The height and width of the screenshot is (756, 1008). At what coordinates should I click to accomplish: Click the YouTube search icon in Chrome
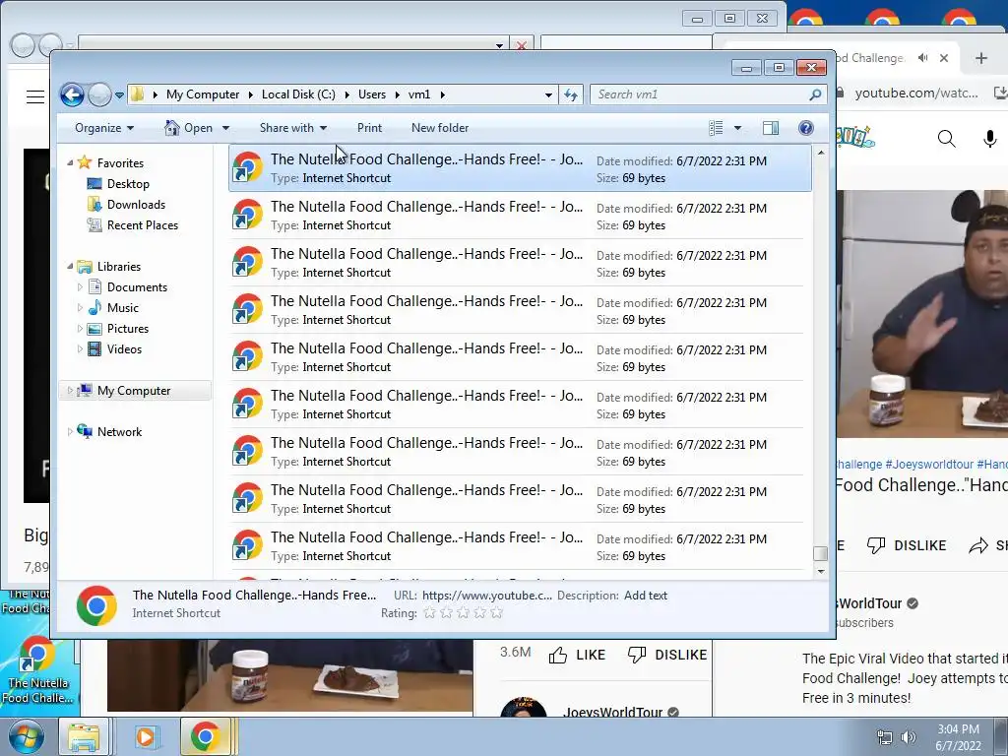pyautogui.click(x=946, y=138)
